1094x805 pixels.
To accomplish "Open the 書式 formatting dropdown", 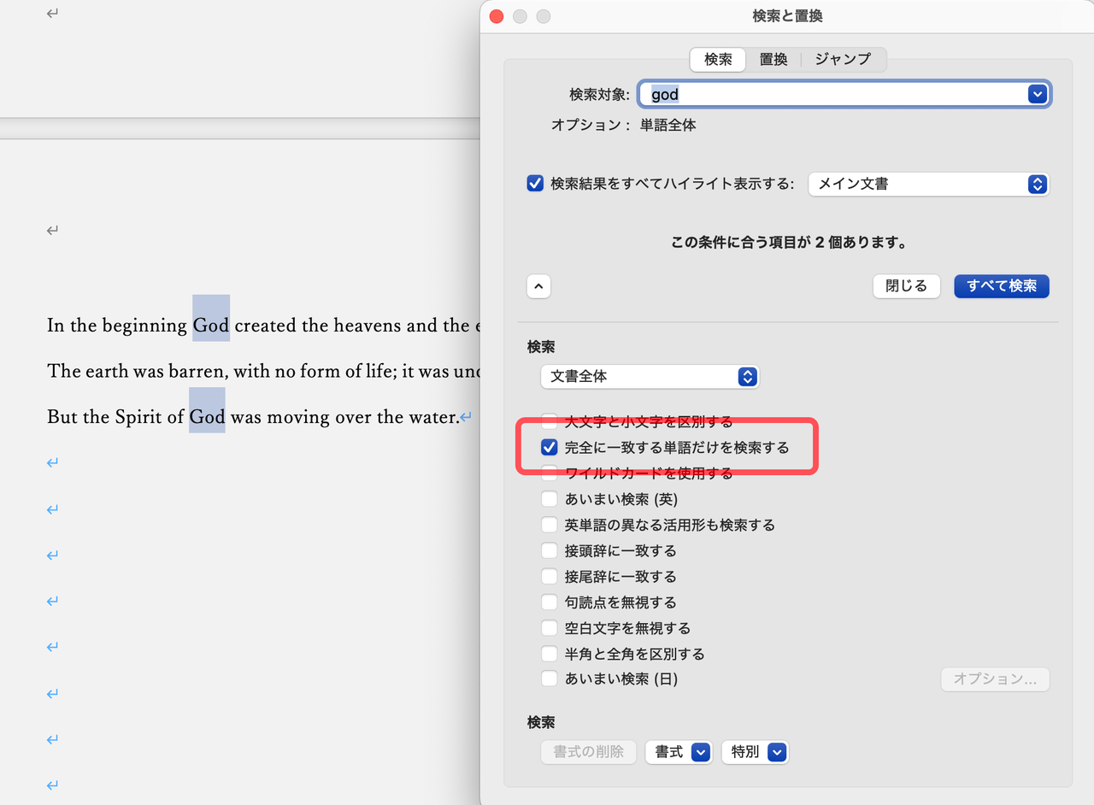I will tap(679, 752).
